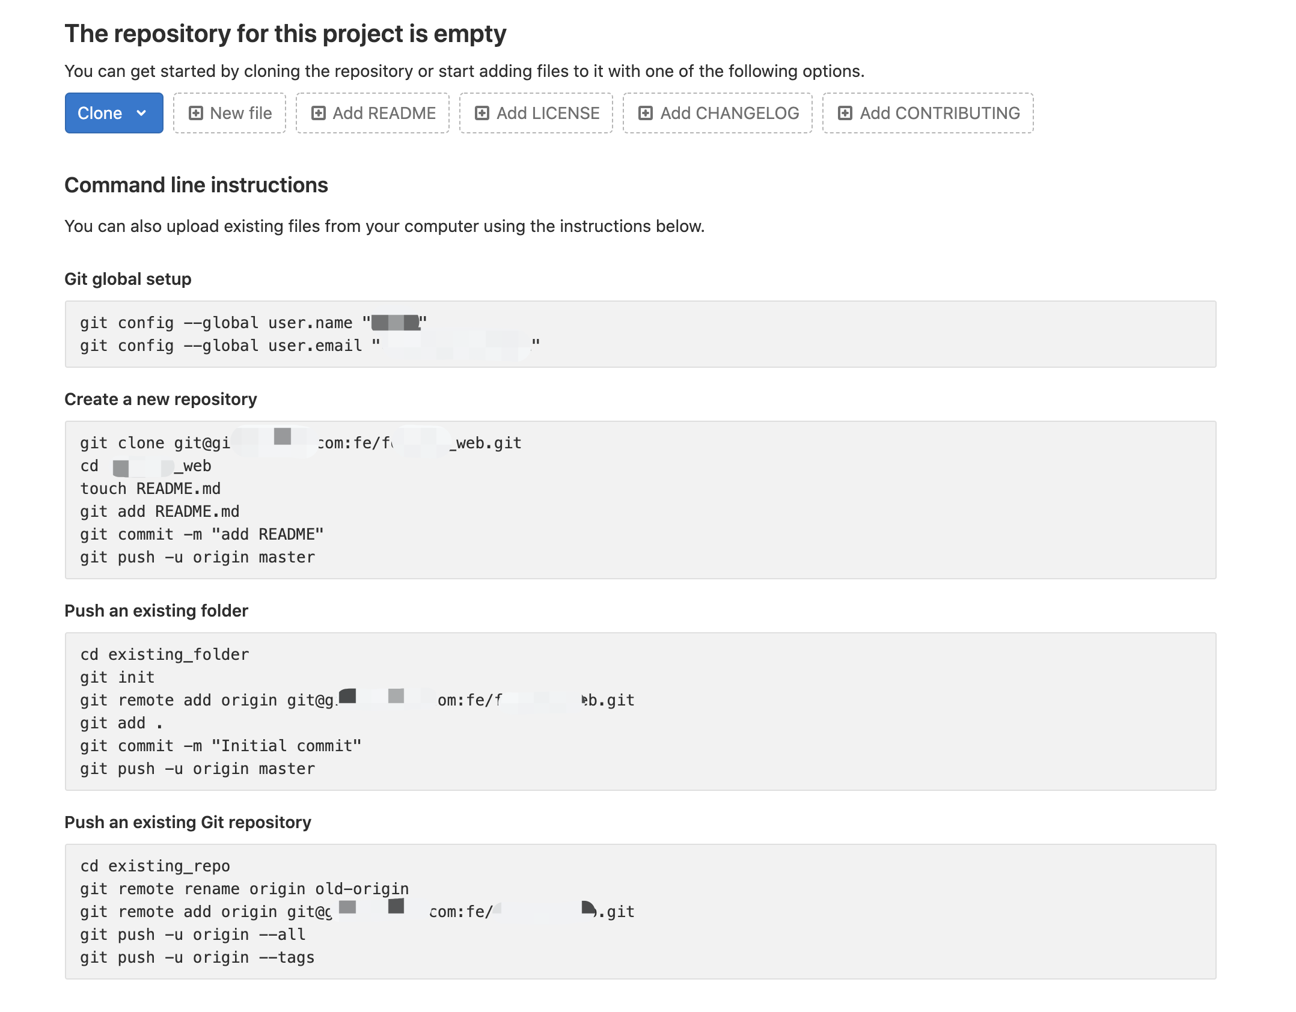Add a LICENSE to the repository
Viewport: 1296px width, 1012px height.
(536, 113)
